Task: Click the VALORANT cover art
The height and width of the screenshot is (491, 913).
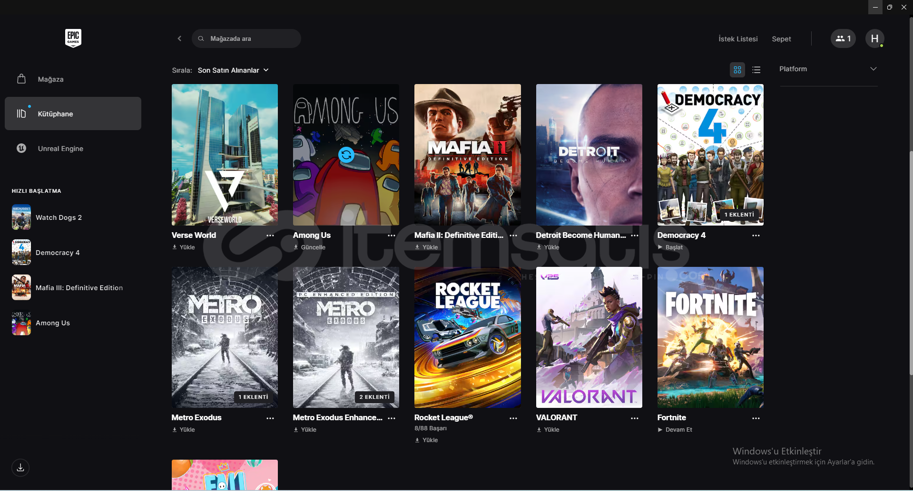Action: pos(589,337)
